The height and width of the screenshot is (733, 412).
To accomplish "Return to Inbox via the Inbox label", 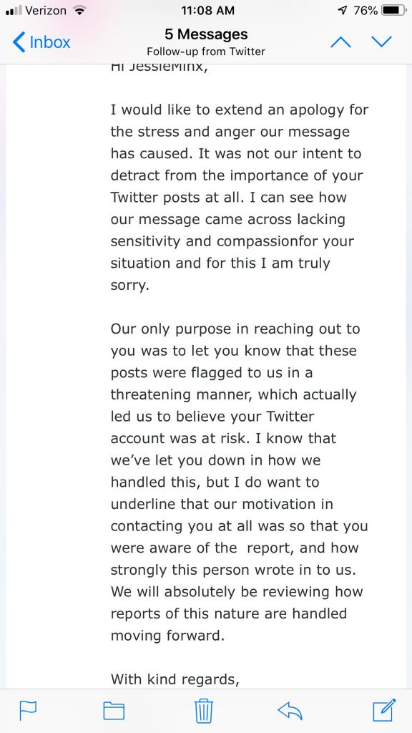I will tap(49, 42).
